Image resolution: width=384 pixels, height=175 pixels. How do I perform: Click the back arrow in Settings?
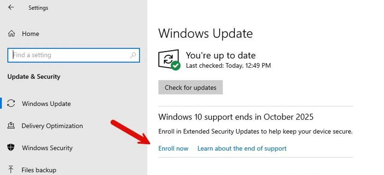[11, 8]
